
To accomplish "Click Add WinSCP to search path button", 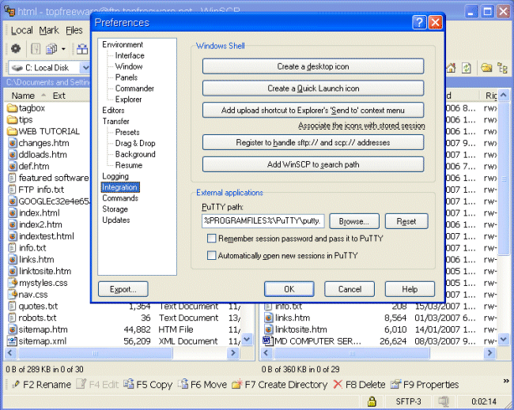I will pos(313,164).
